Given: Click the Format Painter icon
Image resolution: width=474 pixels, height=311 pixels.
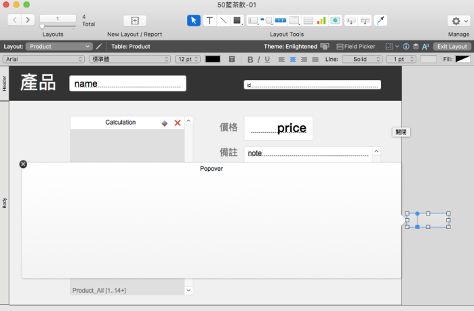Looking at the screenshot, I should tap(380, 20).
